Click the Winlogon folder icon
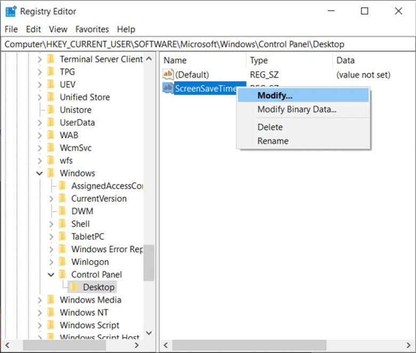This screenshot has width=416, height=353. pyautogui.click(x=62, y=261)
